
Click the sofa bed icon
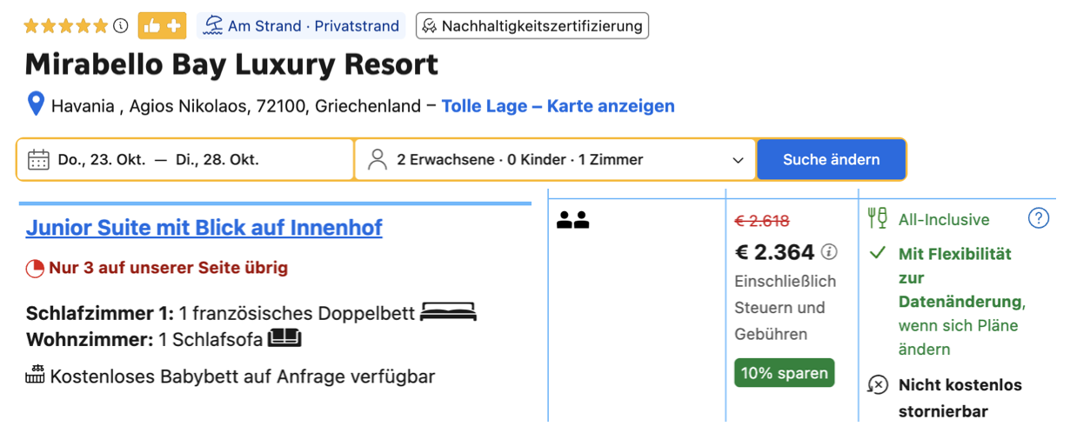point(284,337)
